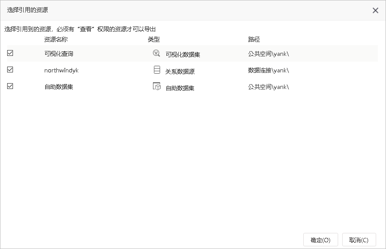Click the 自助数据集 cube icon
Screen dimensions: 386x249
tap(157, 86)
